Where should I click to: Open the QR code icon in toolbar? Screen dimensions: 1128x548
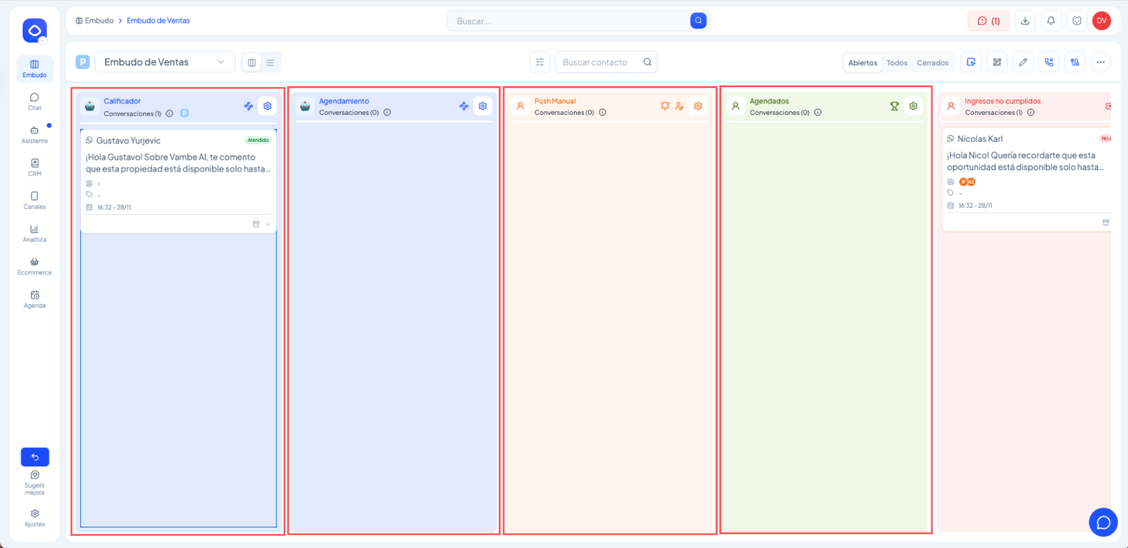pos(997,62)
